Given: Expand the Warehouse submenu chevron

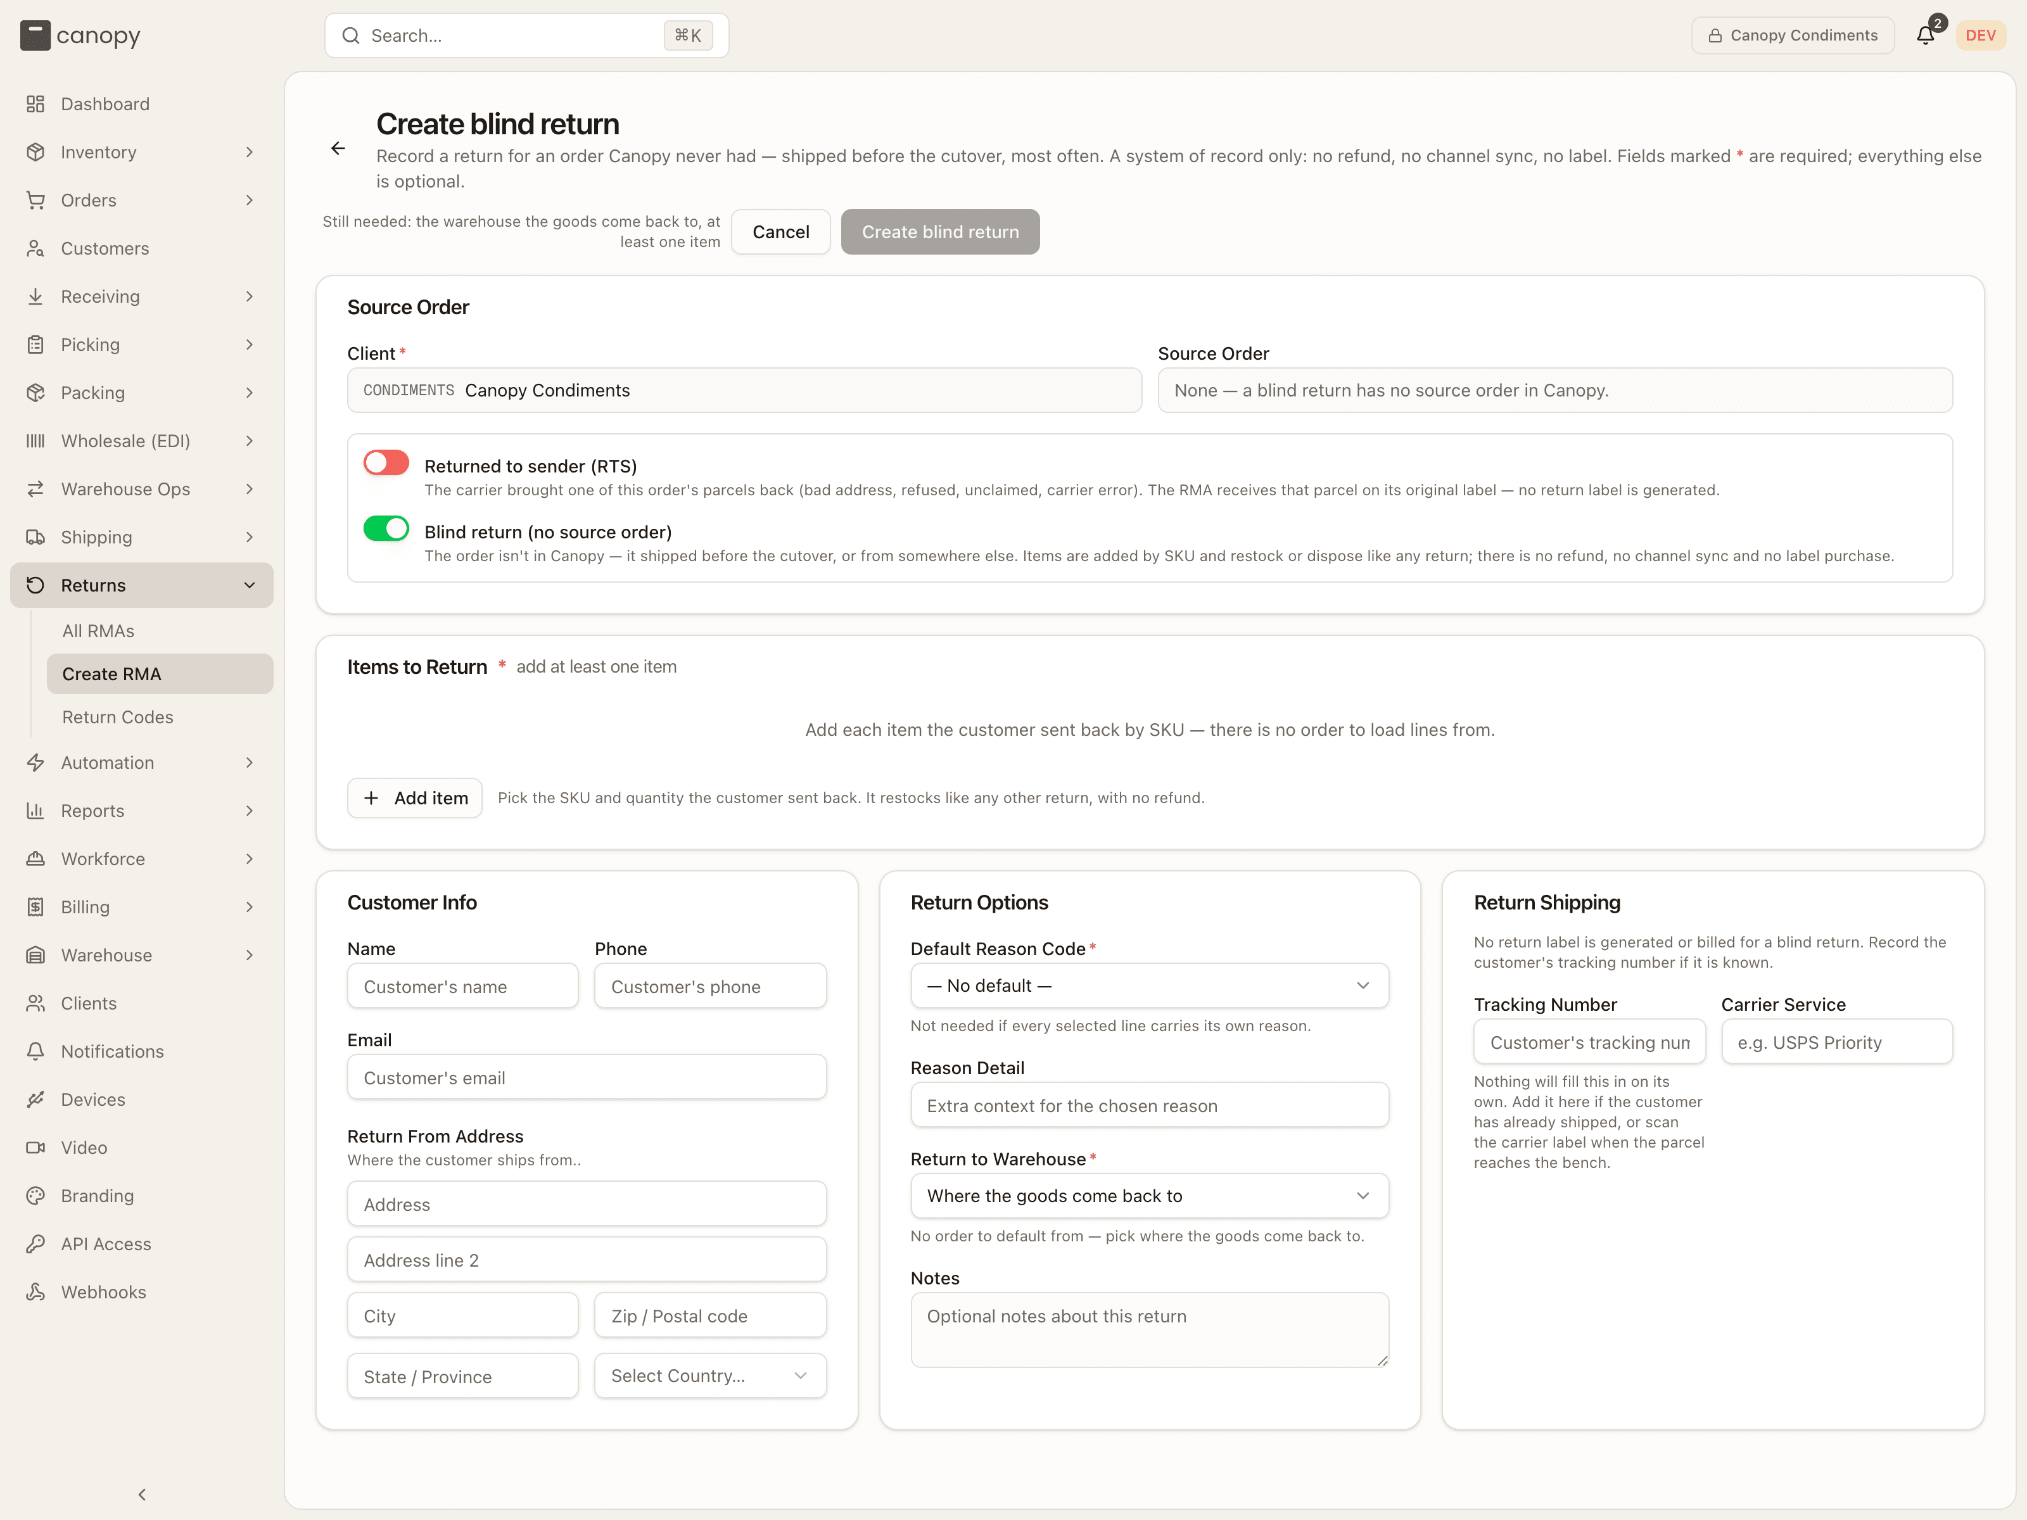Looking at the screenshot, I should [249, 954].
